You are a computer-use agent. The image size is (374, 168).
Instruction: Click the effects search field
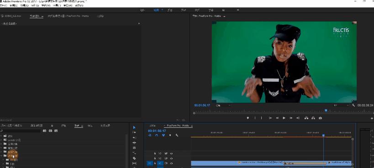click(x=21, y=131)
